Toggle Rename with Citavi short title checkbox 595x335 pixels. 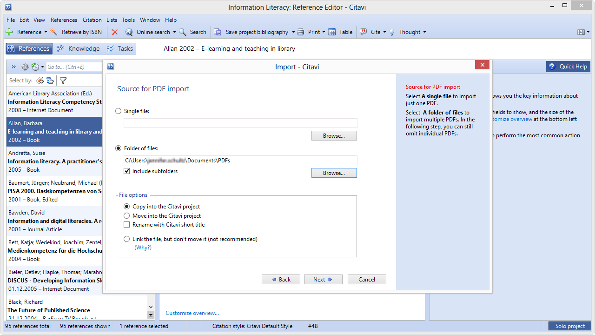[x=127, y=225]
